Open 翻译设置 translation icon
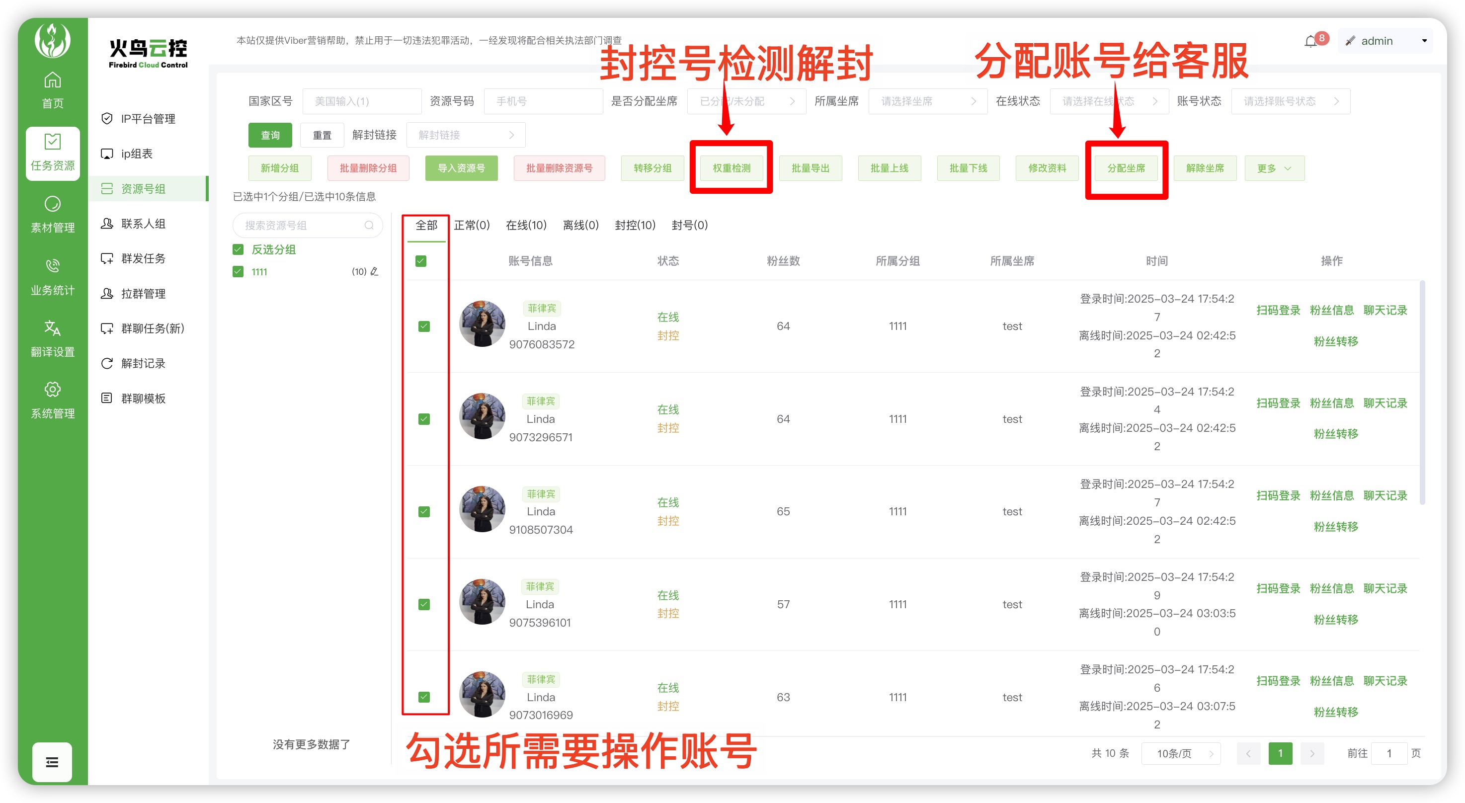Image resolution: width=1465 pixels, height=803 pixels. pyautogui.click(x=52, y=327)
